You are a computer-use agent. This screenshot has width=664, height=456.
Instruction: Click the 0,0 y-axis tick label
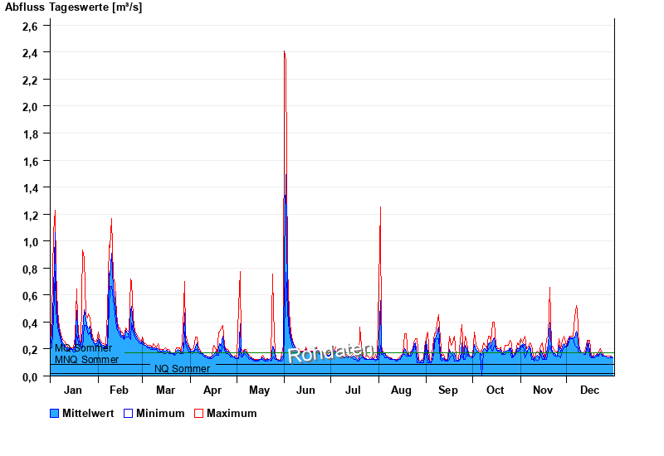pyautogui.click(x=30, y=376)
